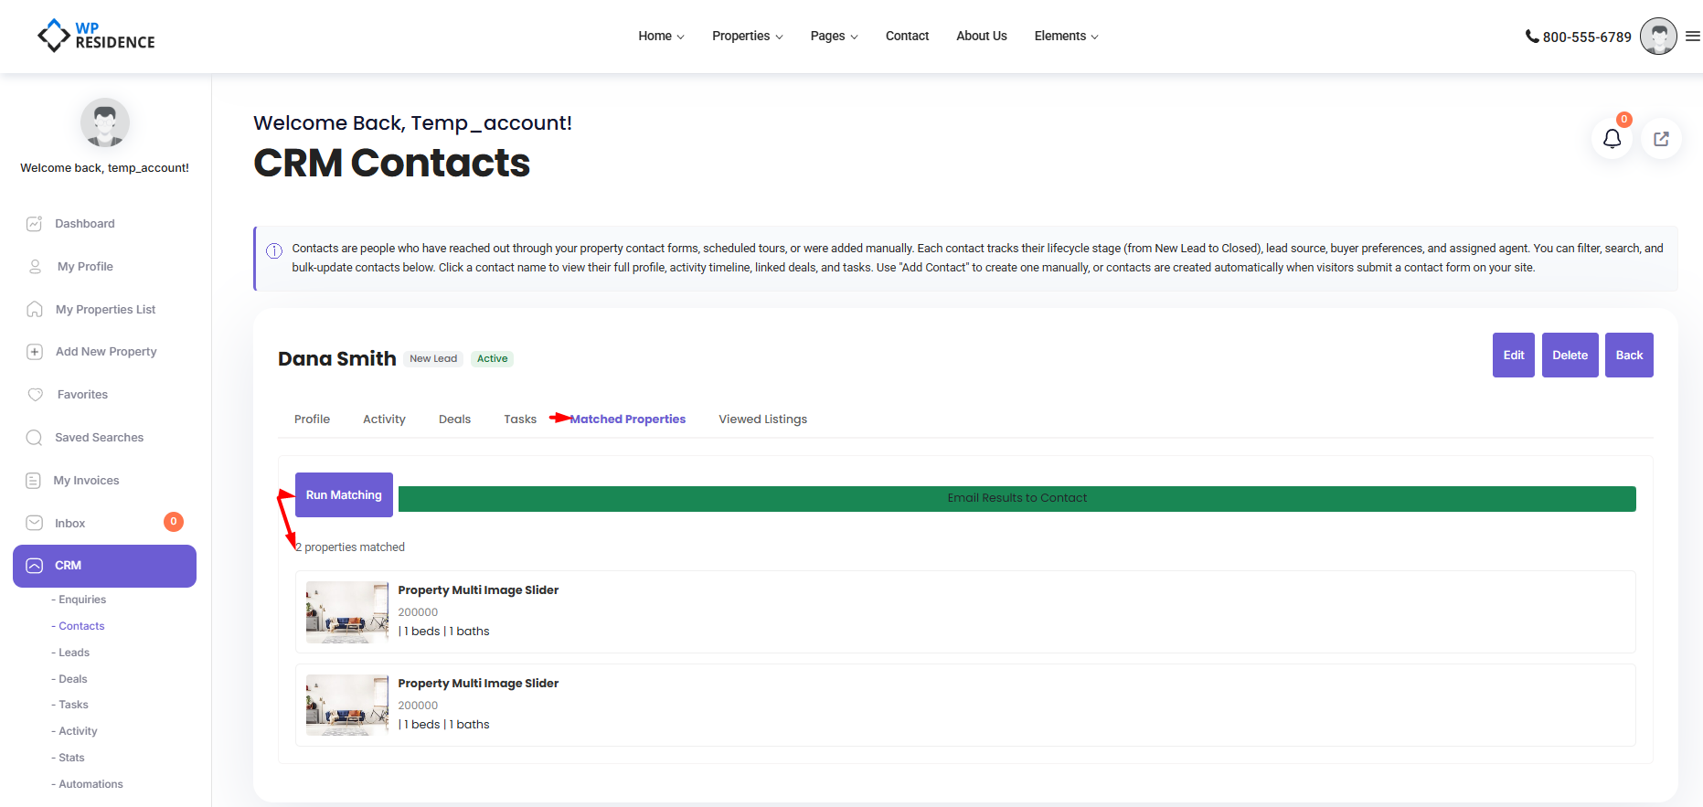The width and height of the screenshot is (1703, 807).
Task: Click the external link icon near bell
Action: tap(1661, 139)
